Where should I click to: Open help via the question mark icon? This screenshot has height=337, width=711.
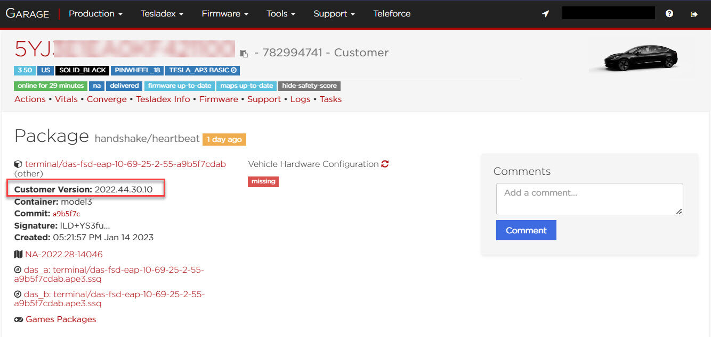669,14
